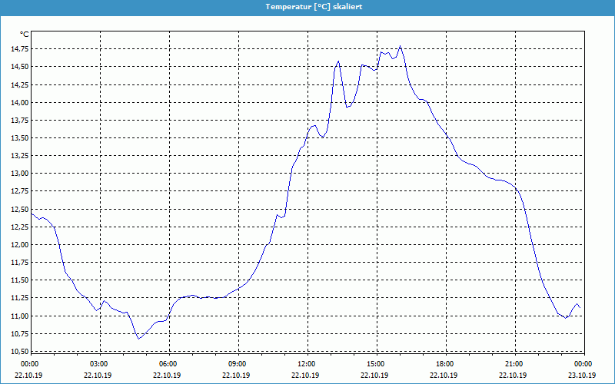Screen dimensions: 615x384
Task: Pick the 12,00 y-axis tick label
Action: 19,245
